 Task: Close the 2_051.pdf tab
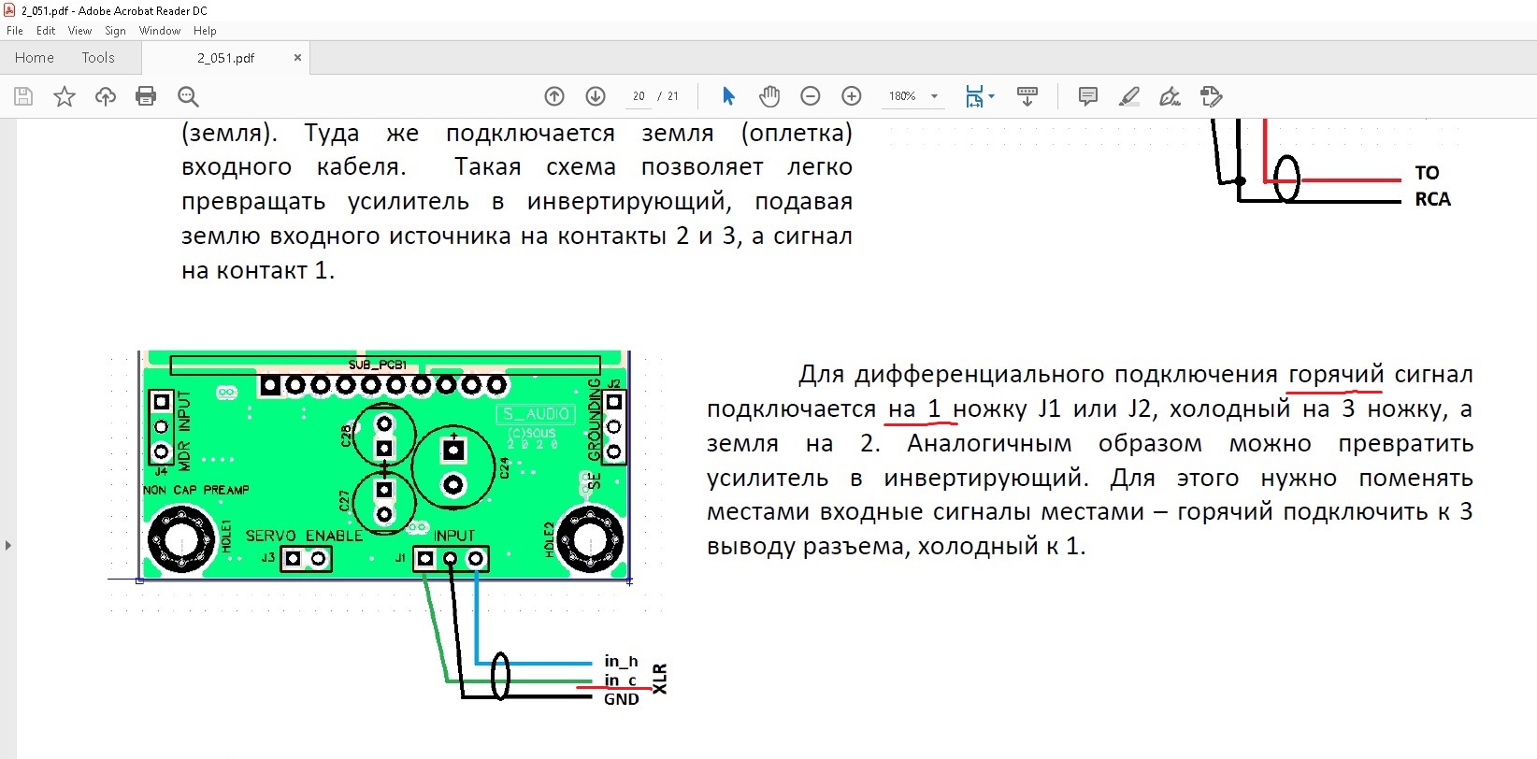[x=297, y=58]
